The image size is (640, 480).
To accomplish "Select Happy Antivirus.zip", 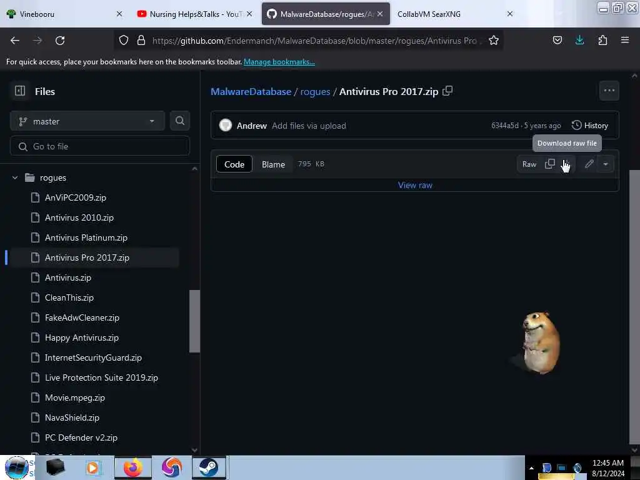I will point(82,337).
